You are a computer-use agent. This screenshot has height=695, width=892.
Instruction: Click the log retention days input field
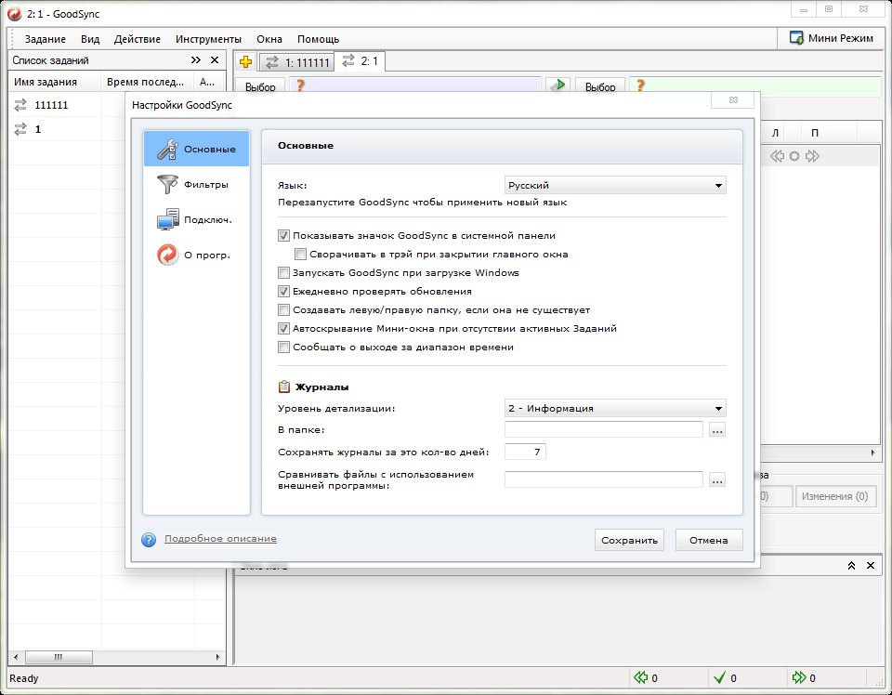[525, 452]
